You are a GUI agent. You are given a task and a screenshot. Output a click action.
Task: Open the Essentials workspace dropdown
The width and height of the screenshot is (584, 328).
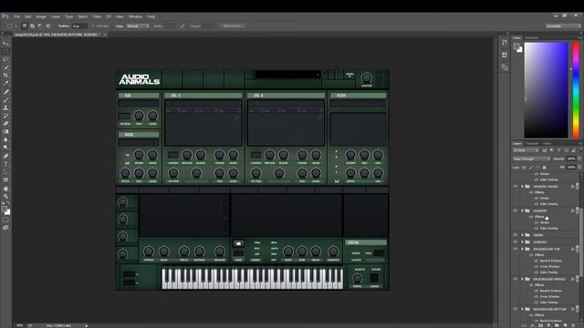(x=563, y=26)
